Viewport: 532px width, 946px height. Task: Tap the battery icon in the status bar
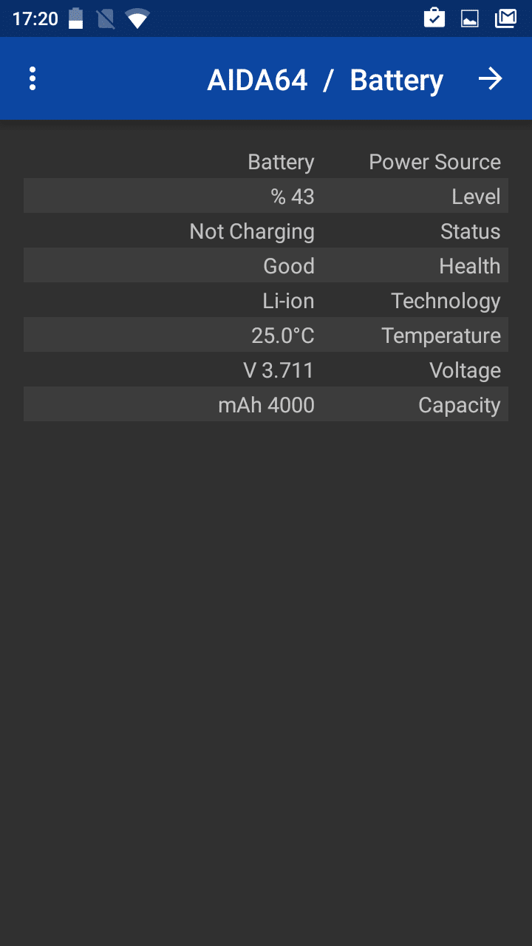click(x=75, y=18)
